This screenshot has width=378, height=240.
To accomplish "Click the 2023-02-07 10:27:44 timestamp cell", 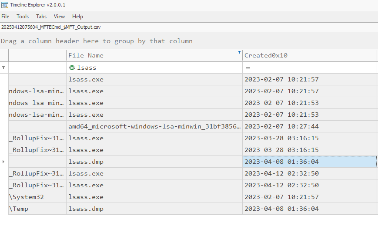I will 310,126.
